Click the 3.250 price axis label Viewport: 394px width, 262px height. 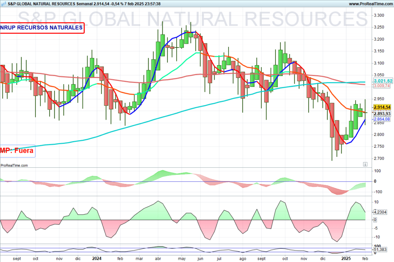click(x=379, y=27)
